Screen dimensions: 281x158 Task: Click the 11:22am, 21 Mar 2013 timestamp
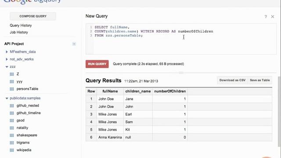pos(141,81)
